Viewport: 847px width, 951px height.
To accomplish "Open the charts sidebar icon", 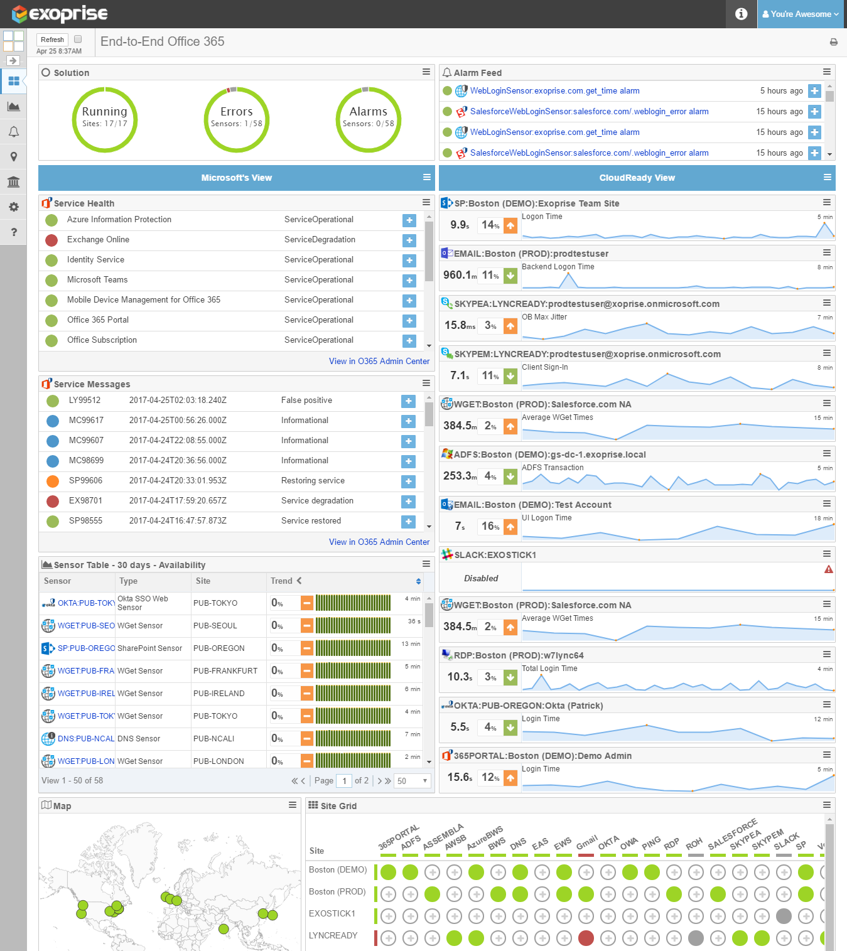I will pos(13,106).
